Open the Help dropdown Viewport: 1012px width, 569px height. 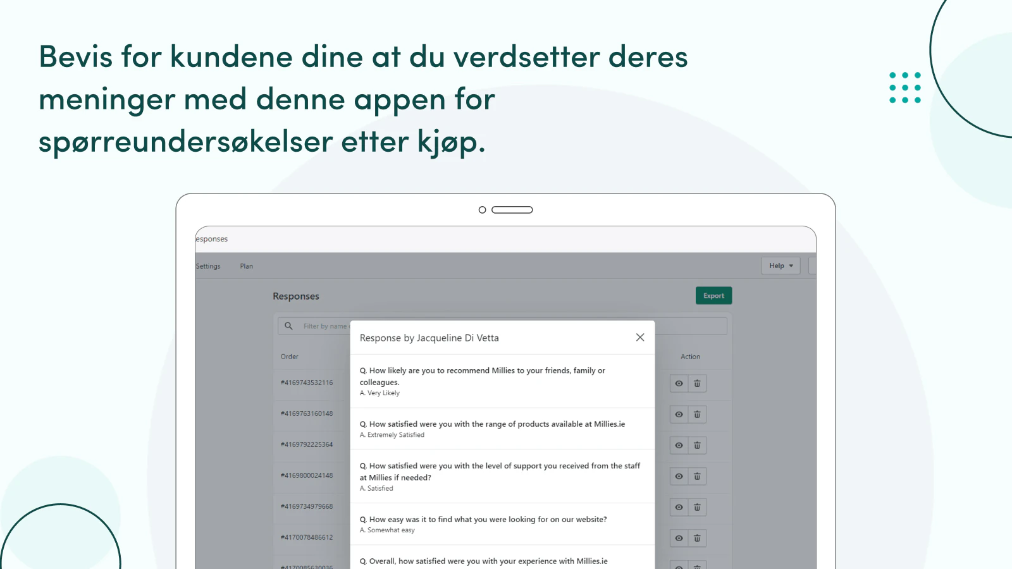pyautogui.click(x=781, y=266)
